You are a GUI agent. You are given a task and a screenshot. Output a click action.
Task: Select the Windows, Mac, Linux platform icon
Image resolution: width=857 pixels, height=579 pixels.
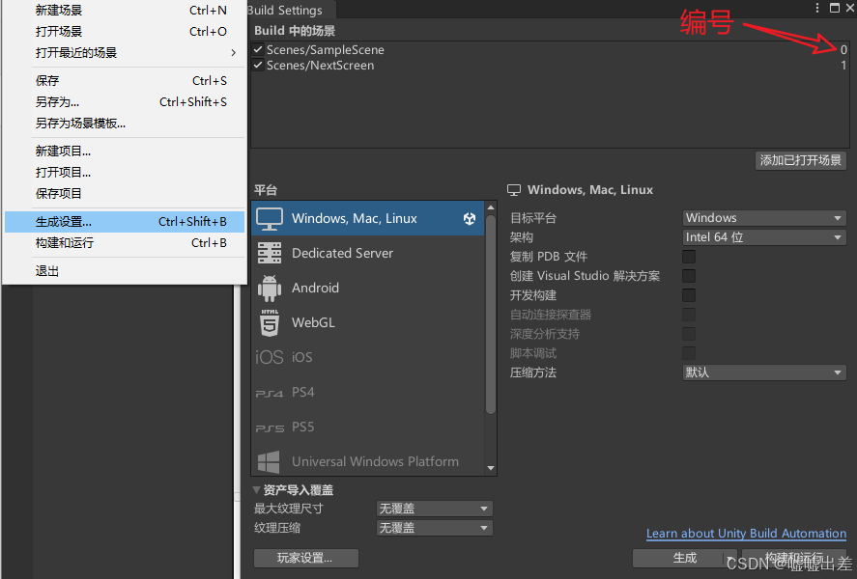270,218
